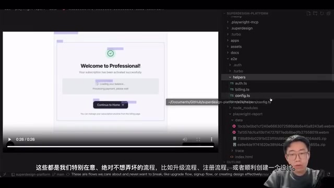Expand the OUTLINE section
Viewport: 334px width, 188px height.
pos(234,162)
